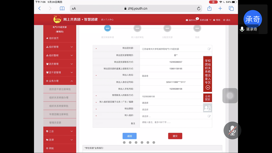Unmute the crossed-out microphone button

232,130
